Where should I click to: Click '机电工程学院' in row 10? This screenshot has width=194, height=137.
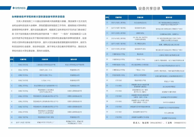23,112
